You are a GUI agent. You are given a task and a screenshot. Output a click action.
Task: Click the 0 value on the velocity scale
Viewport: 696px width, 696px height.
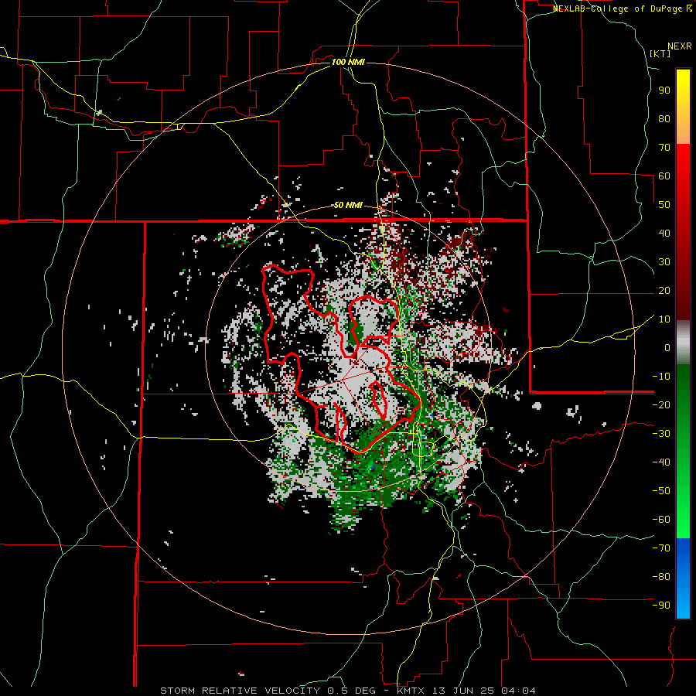(x=667, y=347)
